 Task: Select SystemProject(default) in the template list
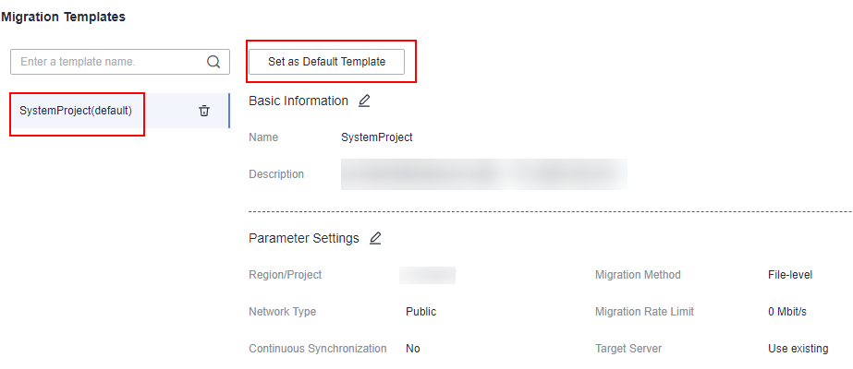(76, 111)
